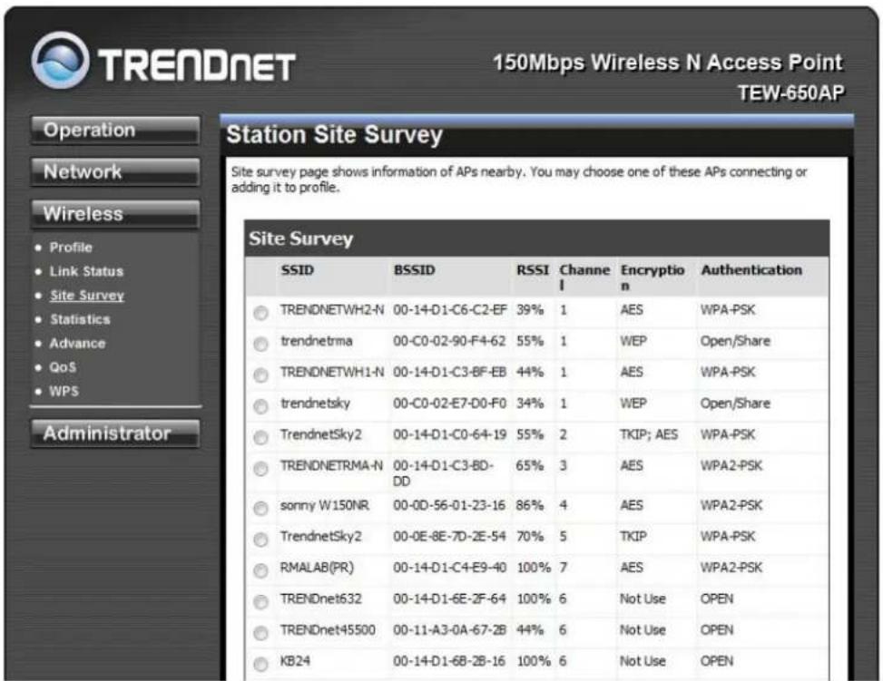The width and height of the screenshot is (883, 681).
Task: Open the Advance wireless settings
Action: pos(77,344)
